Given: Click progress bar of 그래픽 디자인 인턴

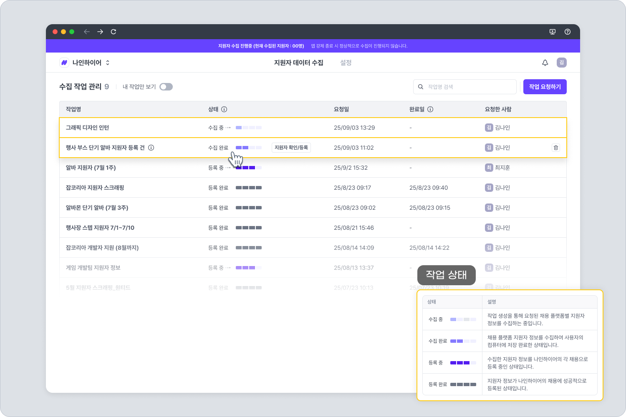Looking at the screenshot, I should click(x=248, y=128).
